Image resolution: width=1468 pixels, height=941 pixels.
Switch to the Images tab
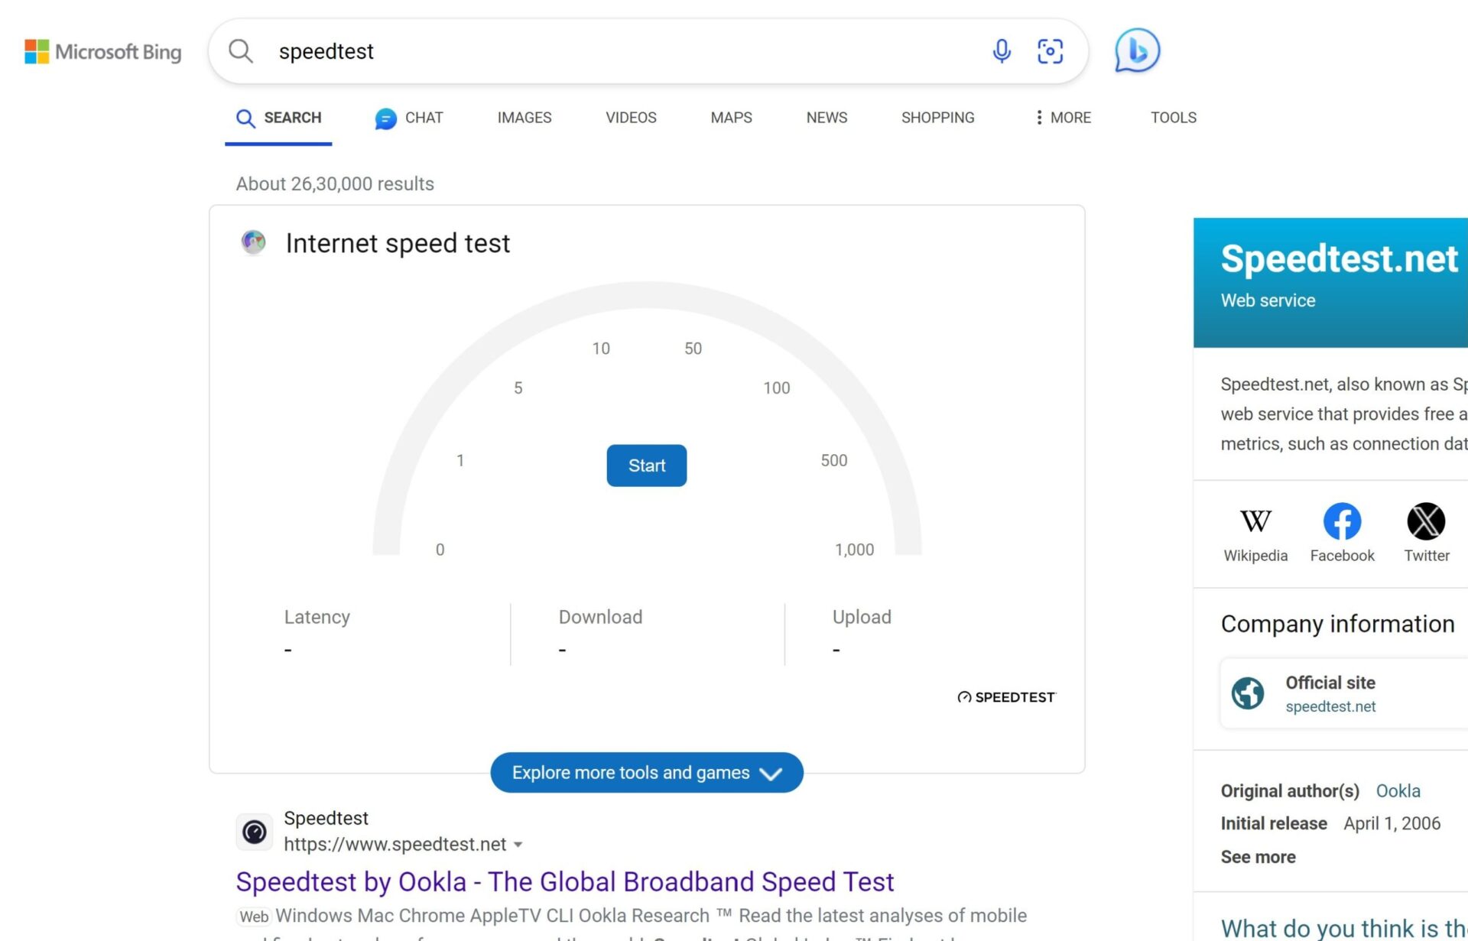click(x=524, y=118)
